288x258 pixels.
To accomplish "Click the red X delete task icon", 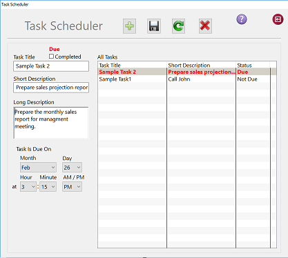I will tap(205, 26).
